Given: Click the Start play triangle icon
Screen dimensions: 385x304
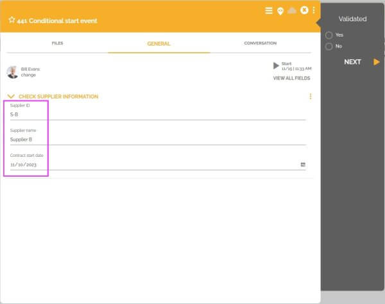Looking at the screenshot, I should pos(276,66).
